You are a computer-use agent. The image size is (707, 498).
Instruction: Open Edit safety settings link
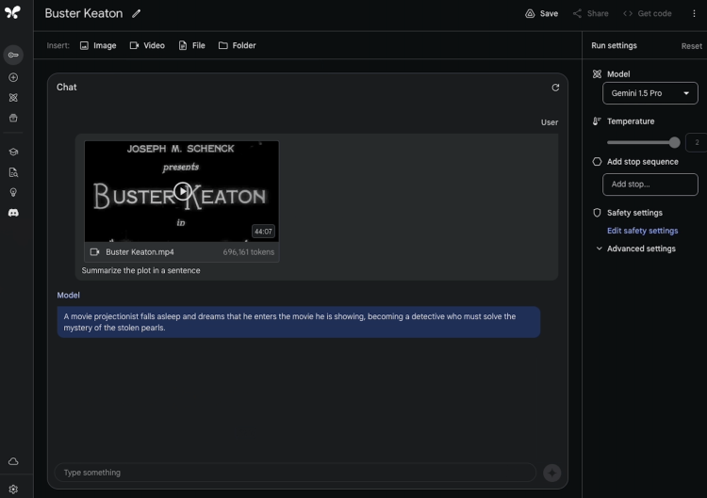click(642, 231)
